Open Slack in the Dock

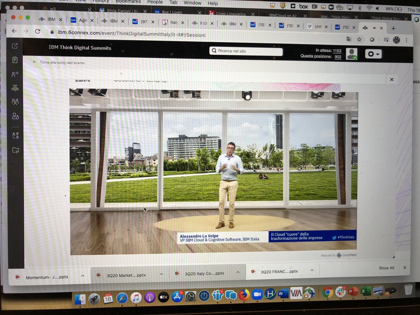point(340,292)
